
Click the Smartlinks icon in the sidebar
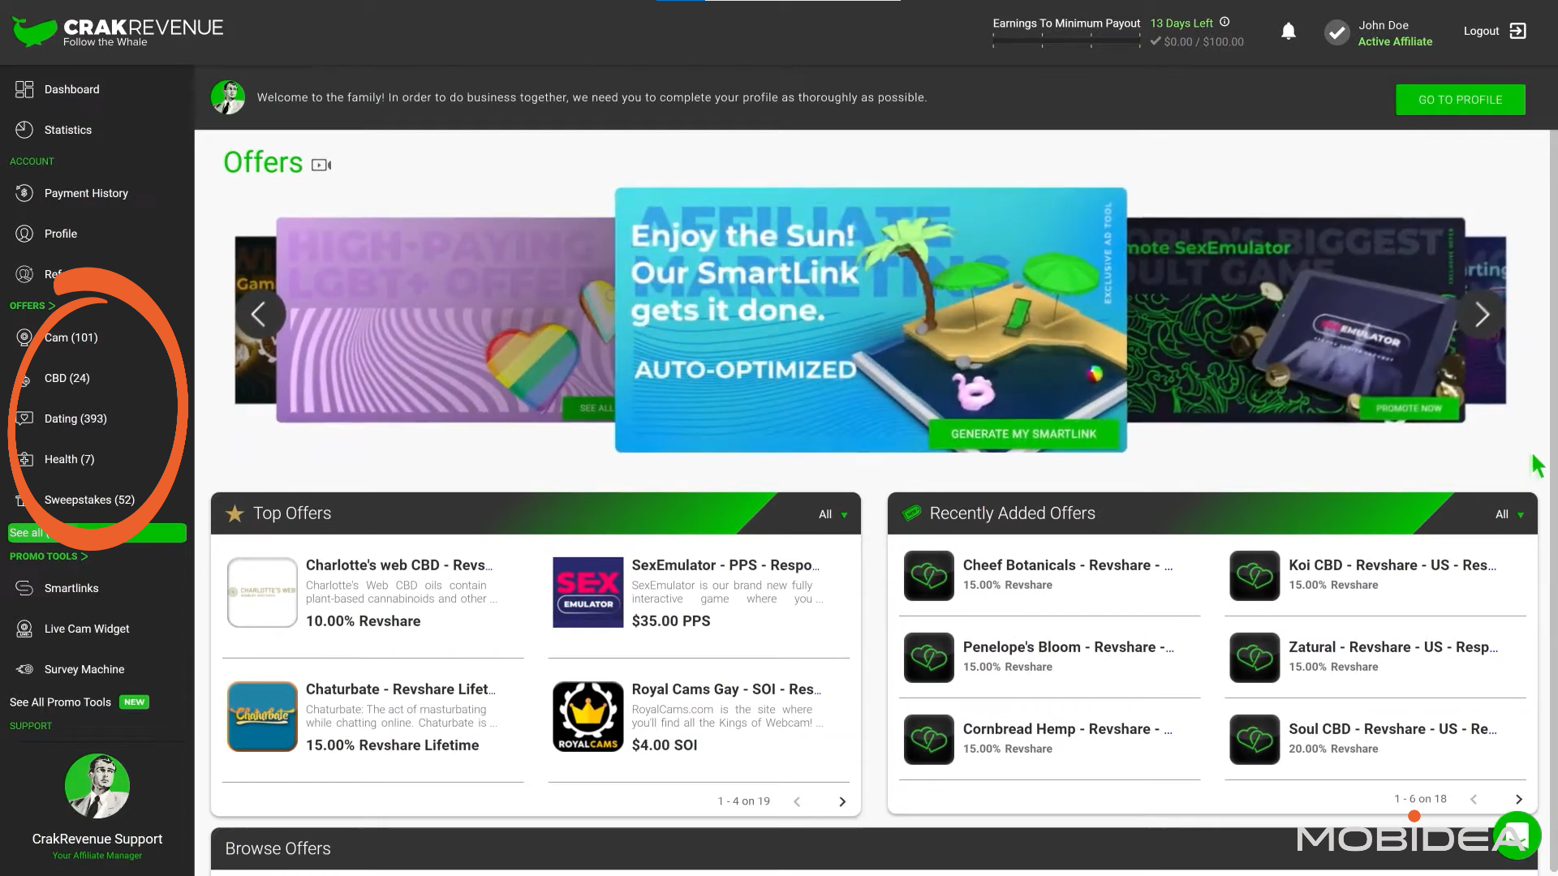tap(24, 588)
